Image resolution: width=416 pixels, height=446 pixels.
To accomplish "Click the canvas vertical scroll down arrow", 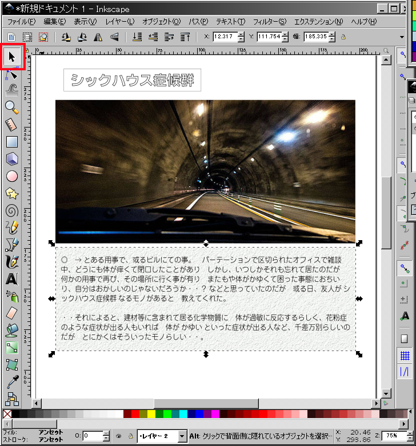I will (386, 394).
